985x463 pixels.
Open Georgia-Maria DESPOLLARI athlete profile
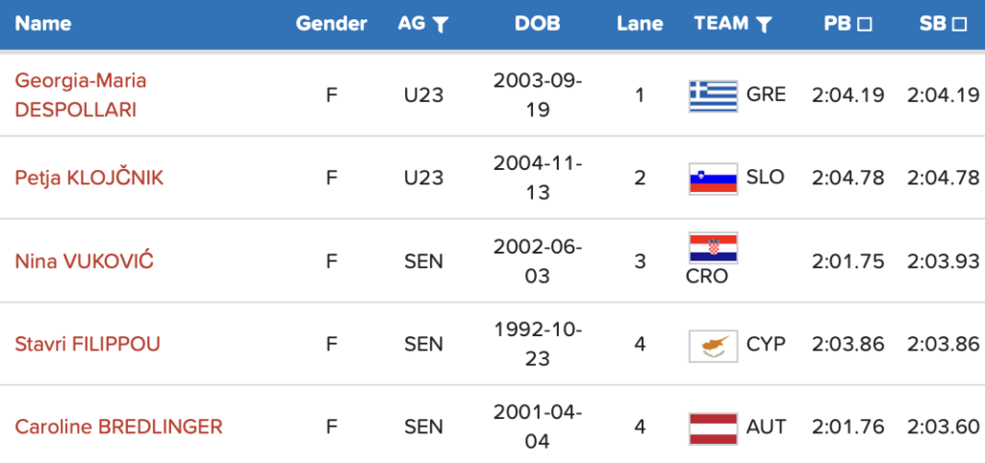coord(81,95)
